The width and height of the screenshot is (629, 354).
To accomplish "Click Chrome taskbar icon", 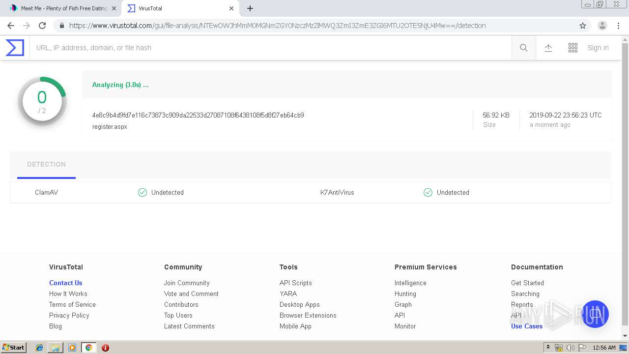I will point(89,348).
